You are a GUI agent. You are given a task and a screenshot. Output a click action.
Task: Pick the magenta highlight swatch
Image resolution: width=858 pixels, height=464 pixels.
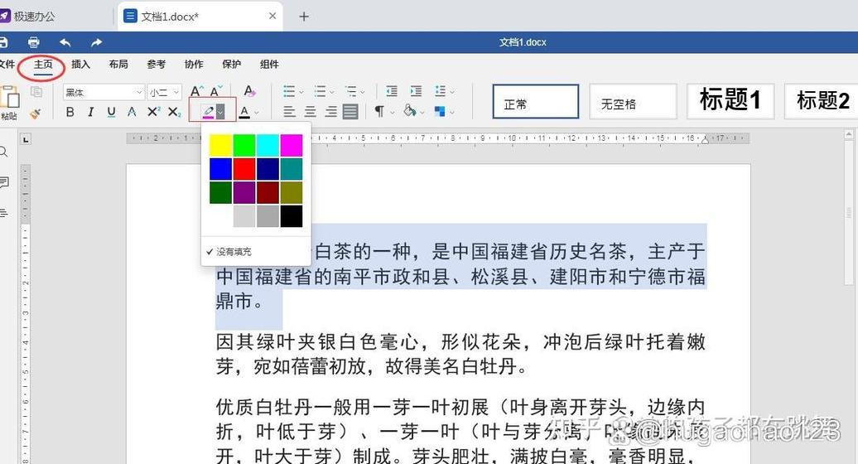[292, 146]
